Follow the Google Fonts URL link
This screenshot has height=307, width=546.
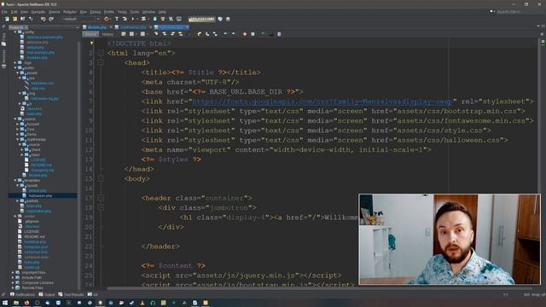pos(322,101)
